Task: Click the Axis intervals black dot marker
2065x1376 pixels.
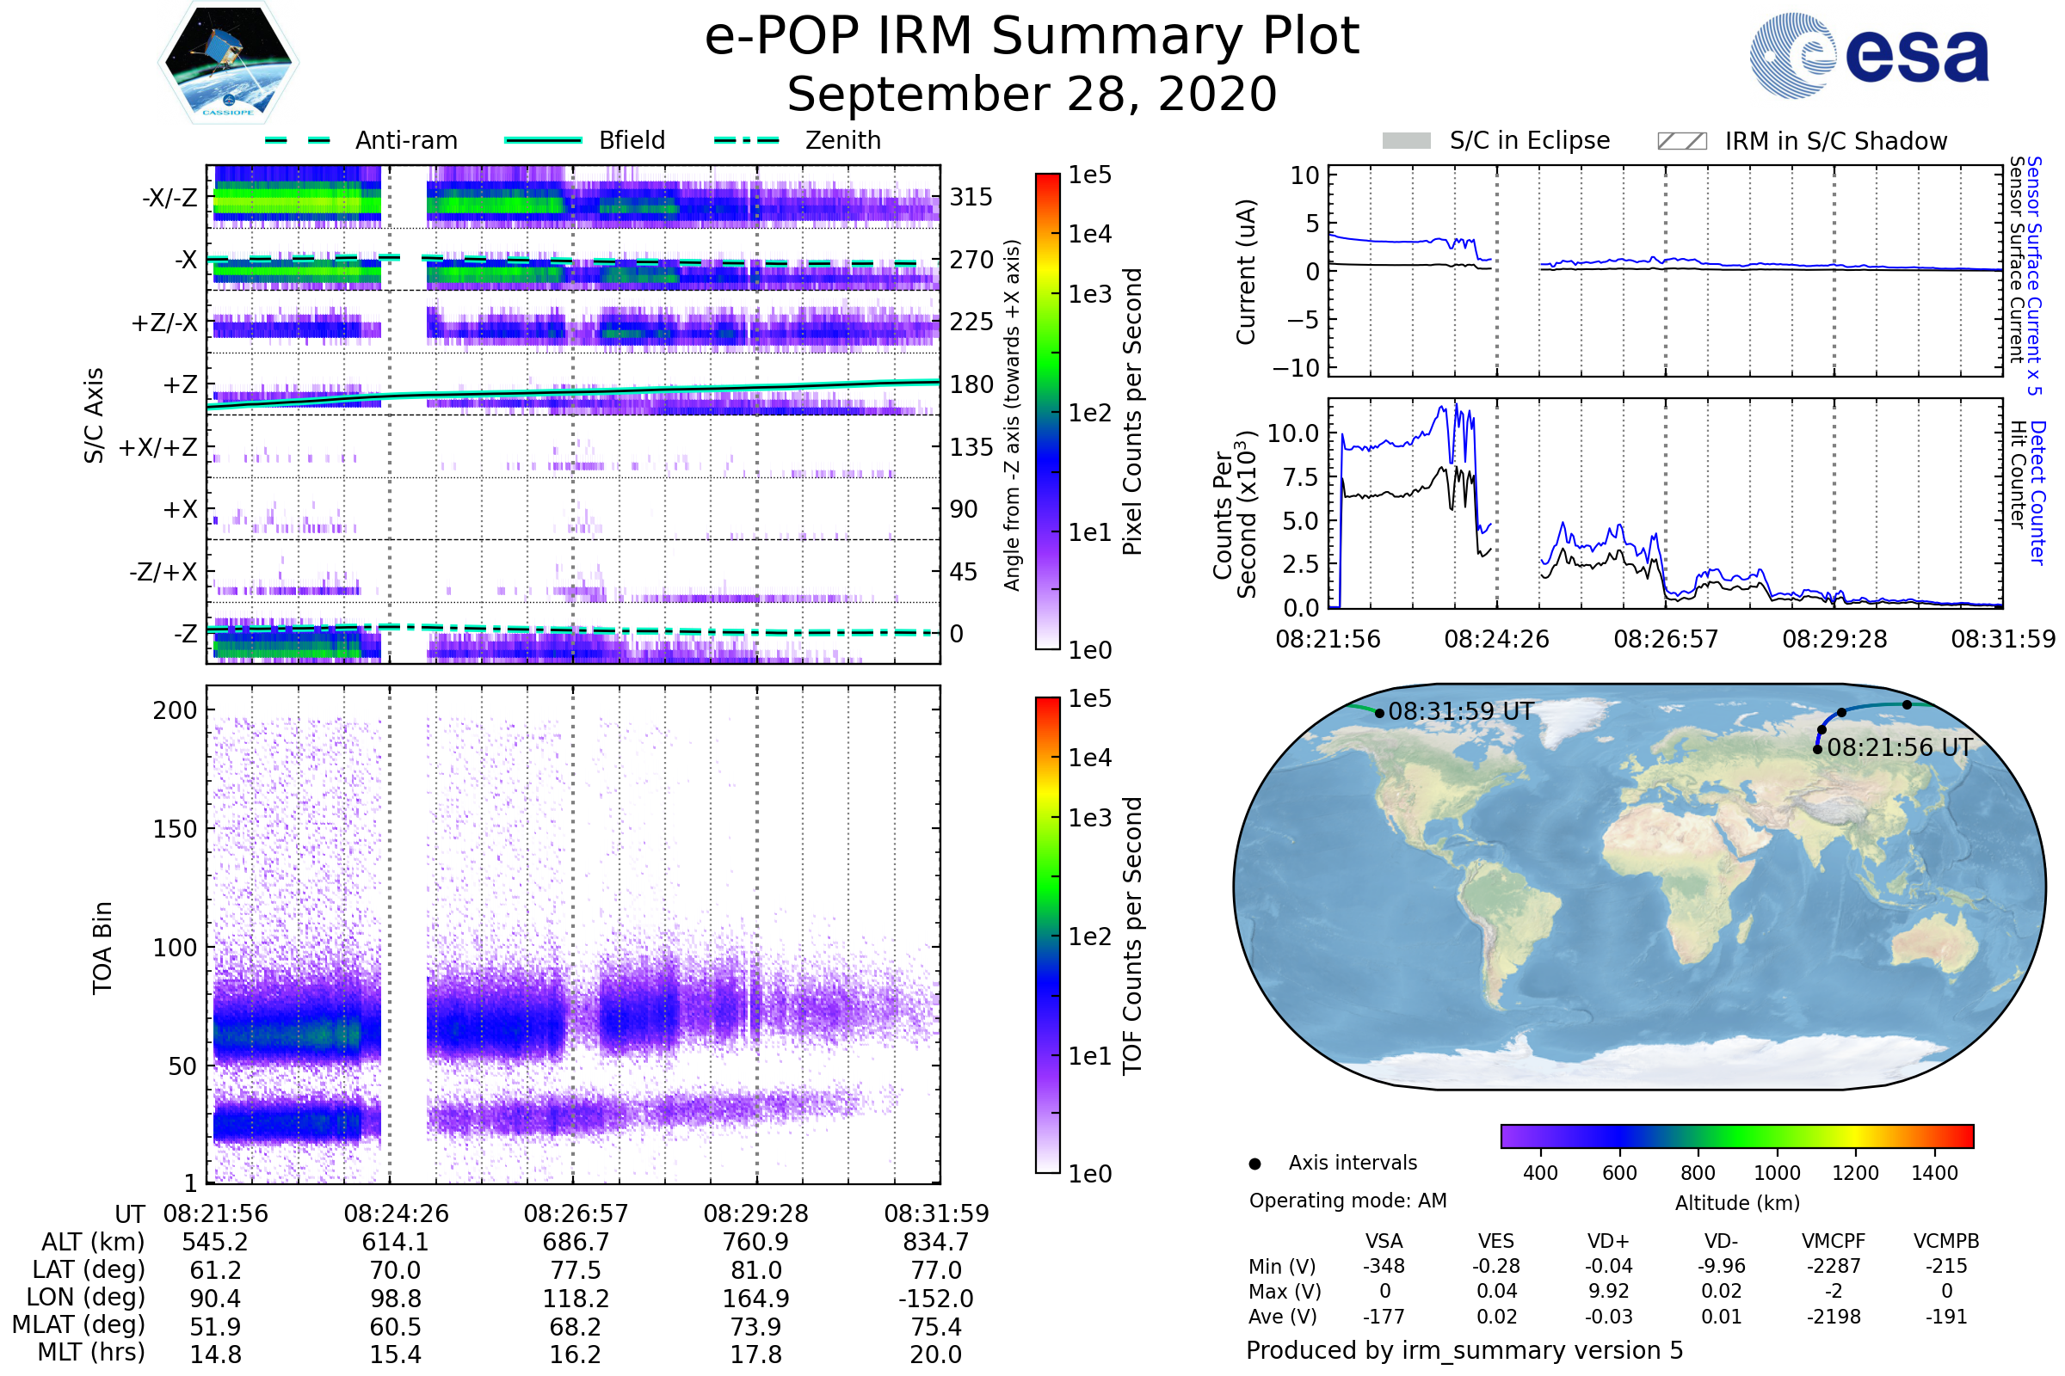Action: click(x=1254, y=1164)
